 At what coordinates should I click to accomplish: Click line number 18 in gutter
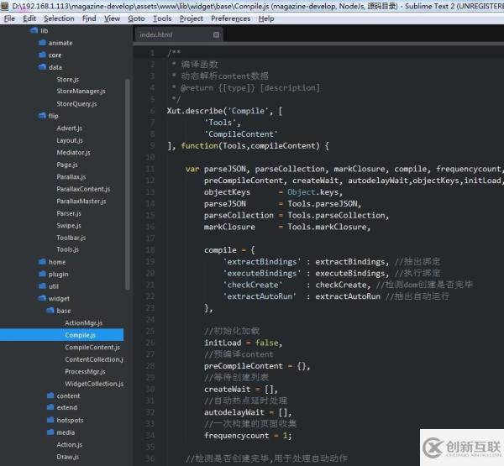pyautogui.click(x=150, y=250)
